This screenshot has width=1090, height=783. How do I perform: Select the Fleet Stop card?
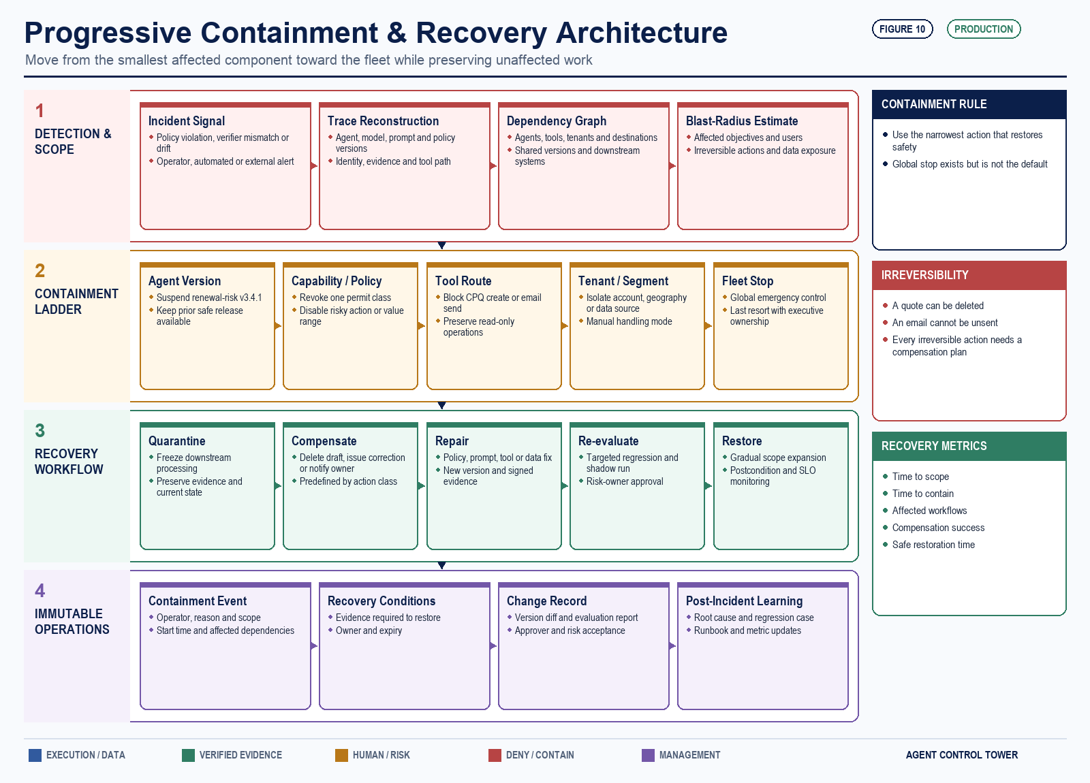point(781,326)
